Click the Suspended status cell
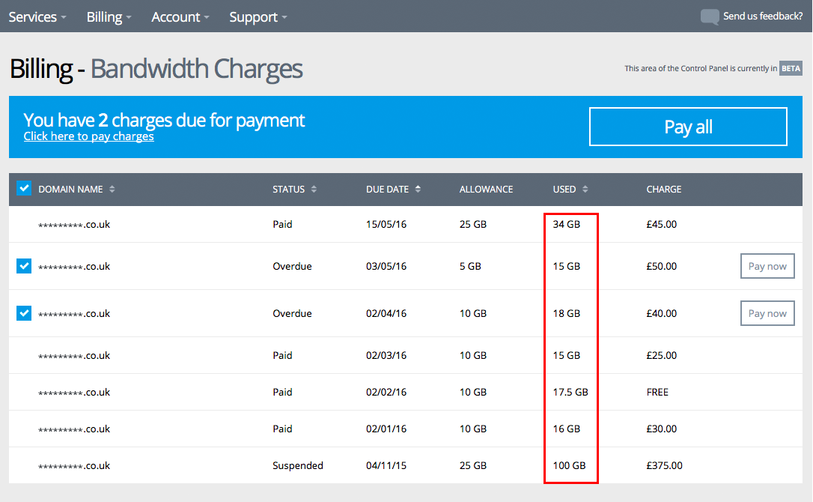Viewport: 813px width, 502px height. coord(298,465)
